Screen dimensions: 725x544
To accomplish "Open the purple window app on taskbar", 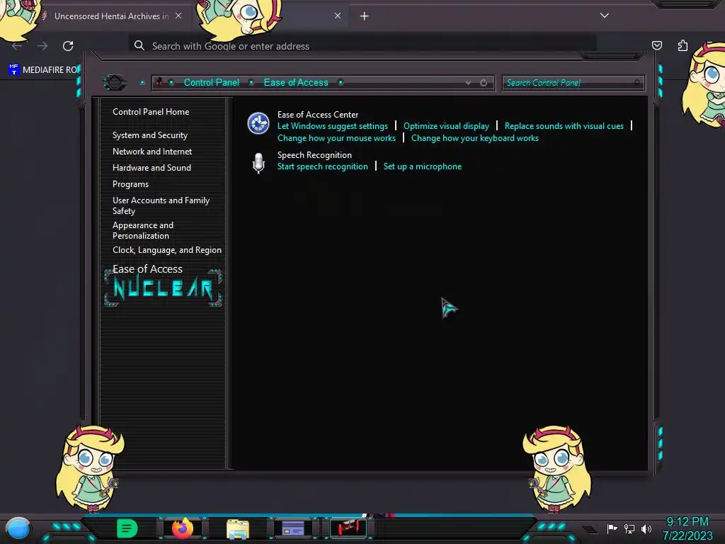I will 293,528.
